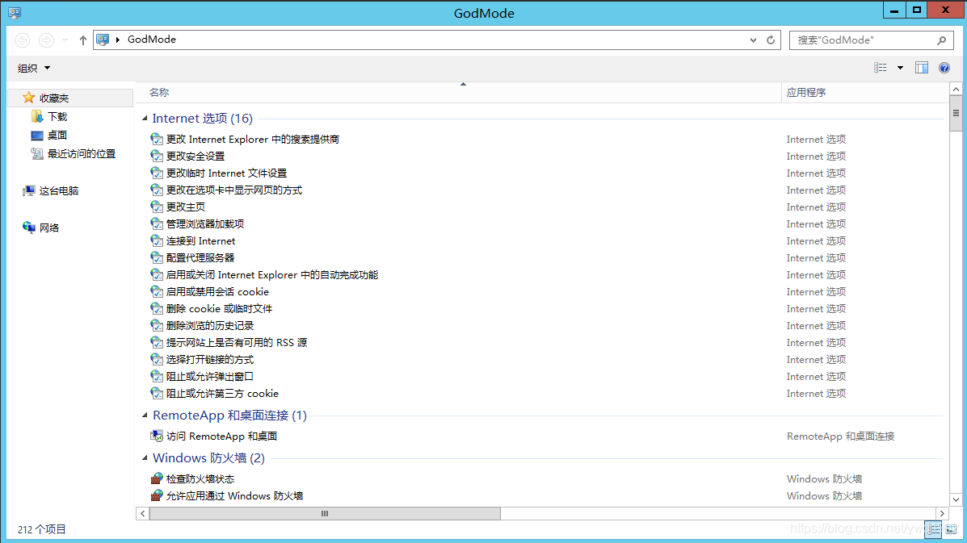The image size is (967, 543).
Task: Click the 212 个项目 status text
Action: [41, 529]
